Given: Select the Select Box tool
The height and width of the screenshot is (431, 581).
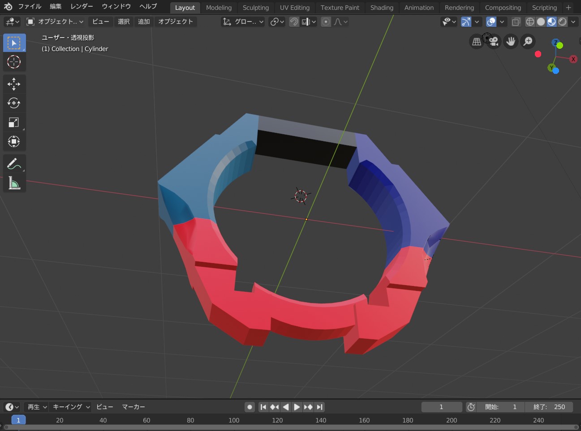Looking at the screenshot, I should pyautogui.click(x=14, y=43).
